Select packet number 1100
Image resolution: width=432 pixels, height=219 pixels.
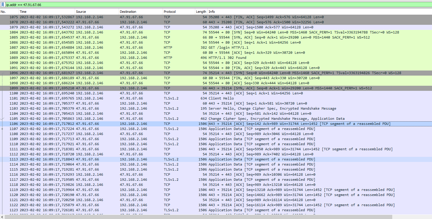coord(216,93)
